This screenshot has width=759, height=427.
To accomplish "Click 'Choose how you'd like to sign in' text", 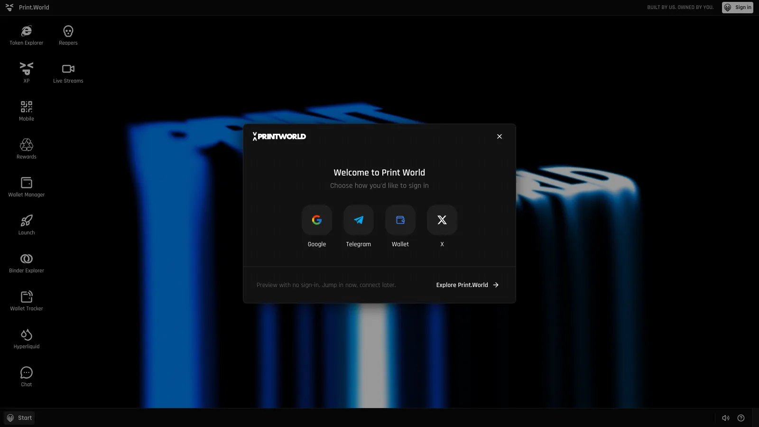I will point(379,186).
